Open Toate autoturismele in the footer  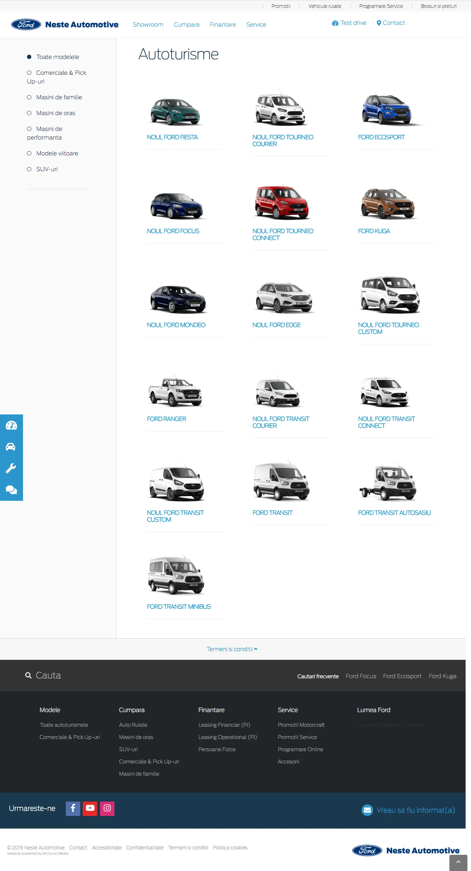(64, 725)
